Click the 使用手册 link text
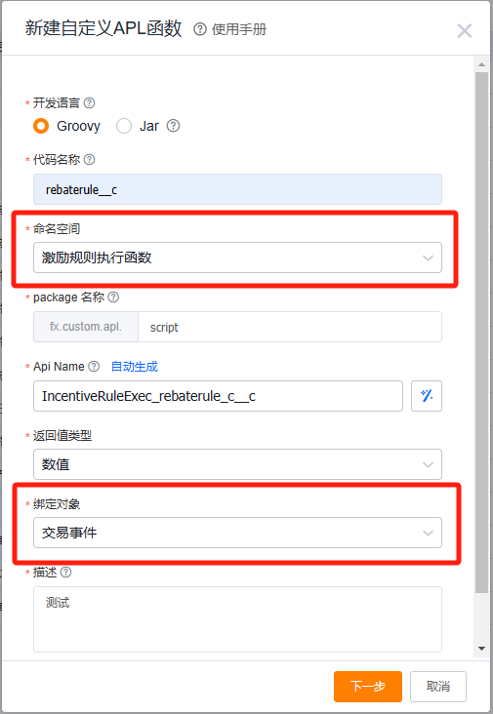Viewport: 493px width, 714px height. 239,29
